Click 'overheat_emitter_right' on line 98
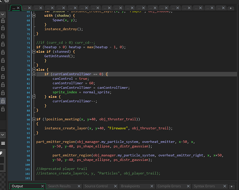239x190 pixels. [x=181, y=155]
